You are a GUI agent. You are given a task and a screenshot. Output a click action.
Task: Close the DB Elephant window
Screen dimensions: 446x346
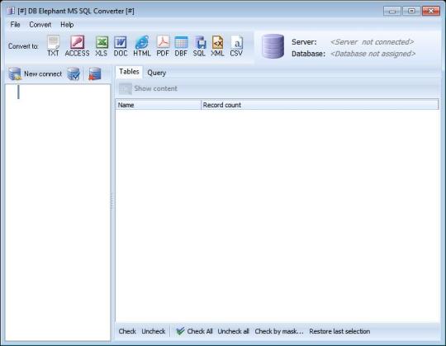(431, 11)
